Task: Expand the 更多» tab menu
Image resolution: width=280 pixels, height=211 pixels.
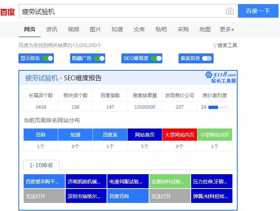Action: click(x=227, y=29)
